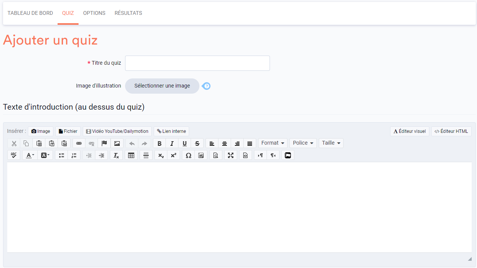Apply strikethrough formatting in the editor
477x268 pixels.
point(197,143)
